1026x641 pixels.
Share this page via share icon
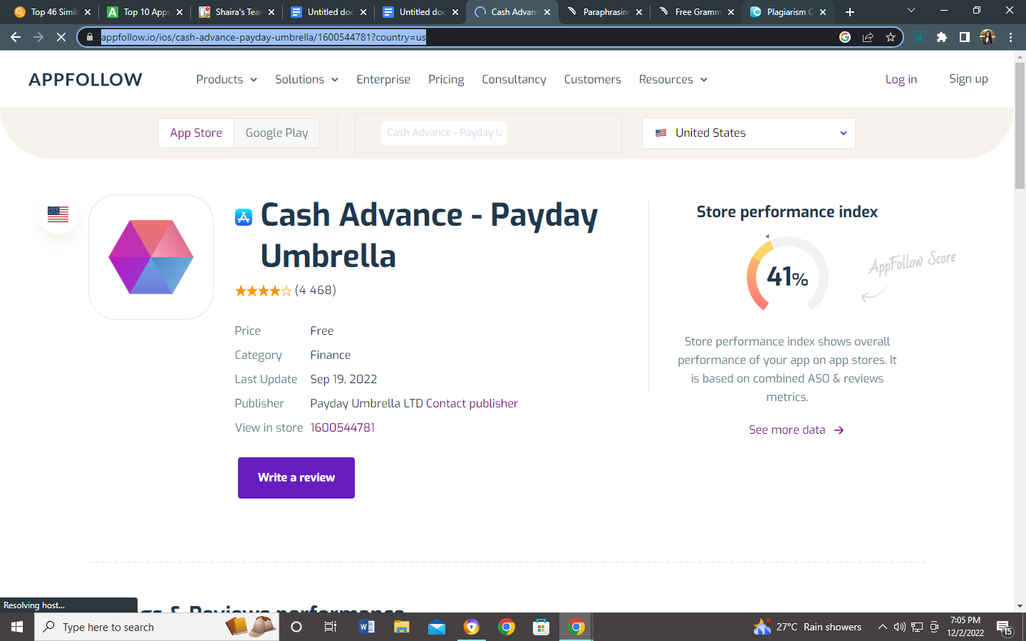coord(868,37)
